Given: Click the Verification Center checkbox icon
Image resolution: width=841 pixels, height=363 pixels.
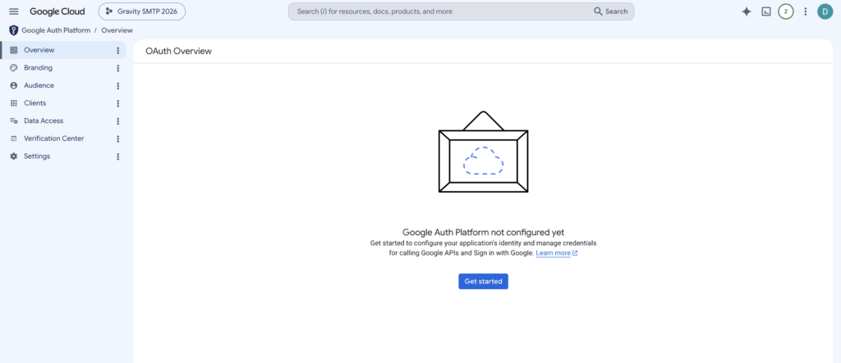Looking at the screenshot, I should click(x=14, y=138).
